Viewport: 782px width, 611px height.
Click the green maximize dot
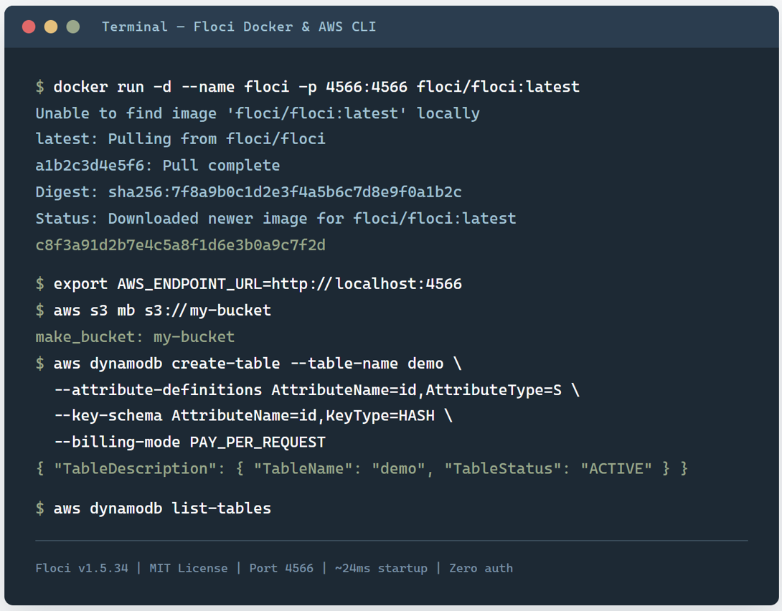72,27
